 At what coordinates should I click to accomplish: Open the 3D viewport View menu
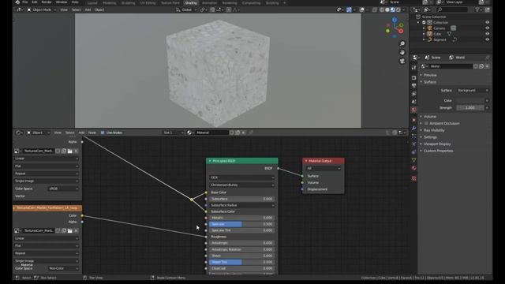(x=64, y=9)
